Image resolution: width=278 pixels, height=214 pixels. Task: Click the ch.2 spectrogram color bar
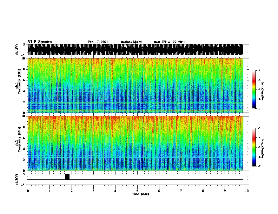pos(254,147)
